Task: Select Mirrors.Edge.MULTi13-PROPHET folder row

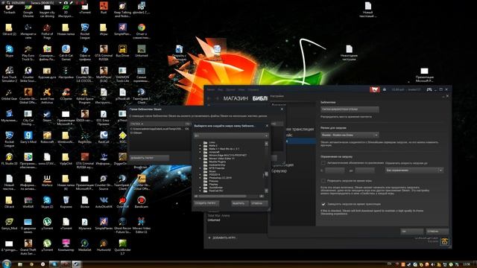Action: click(228, 155)
